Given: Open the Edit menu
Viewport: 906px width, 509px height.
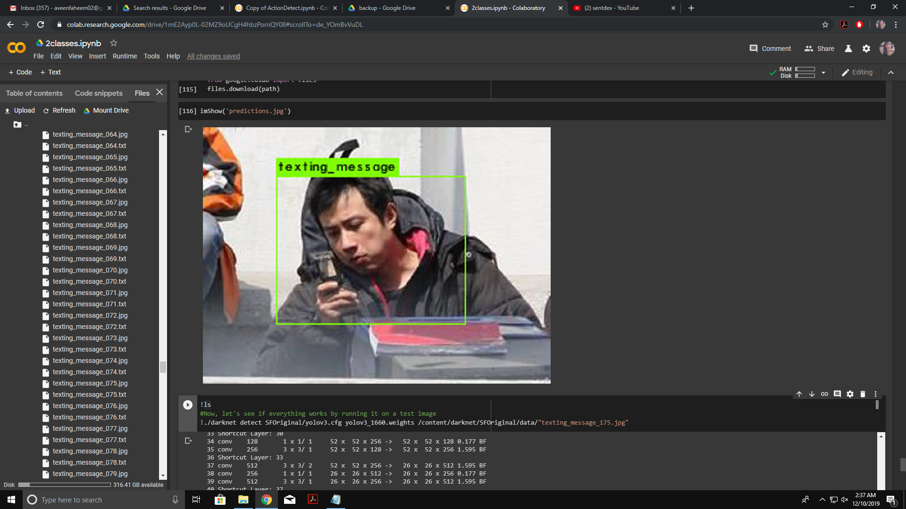Looking at the screenshot, I should pyautogui.click(x=56, y=56).
